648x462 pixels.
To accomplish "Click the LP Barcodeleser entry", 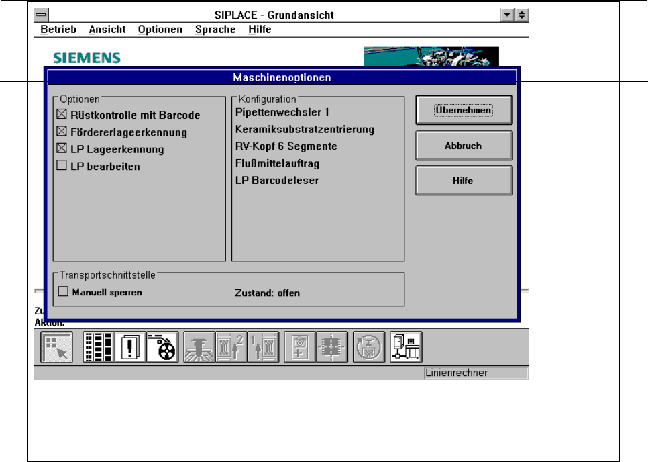I will coord(277,181).
